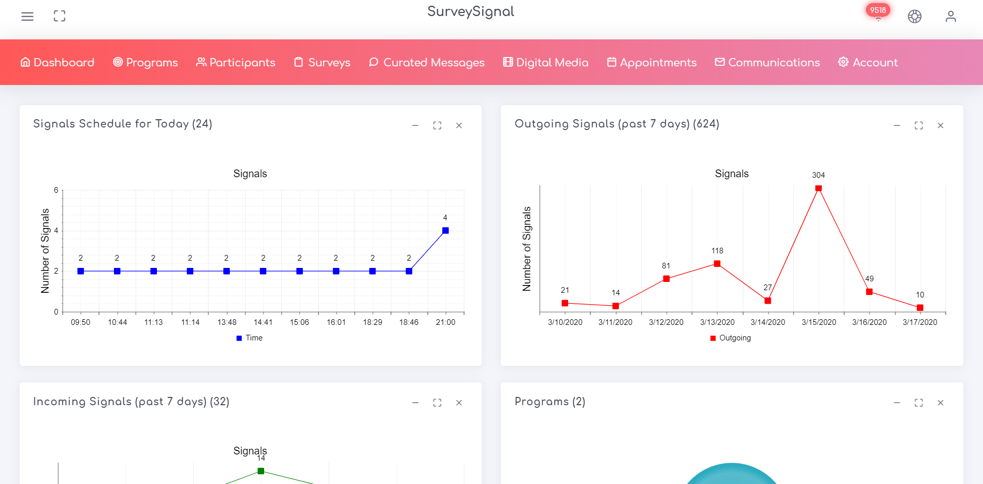Click the SurveySignal title
This screenshot has width=983, height=484.
click(471, 11)
